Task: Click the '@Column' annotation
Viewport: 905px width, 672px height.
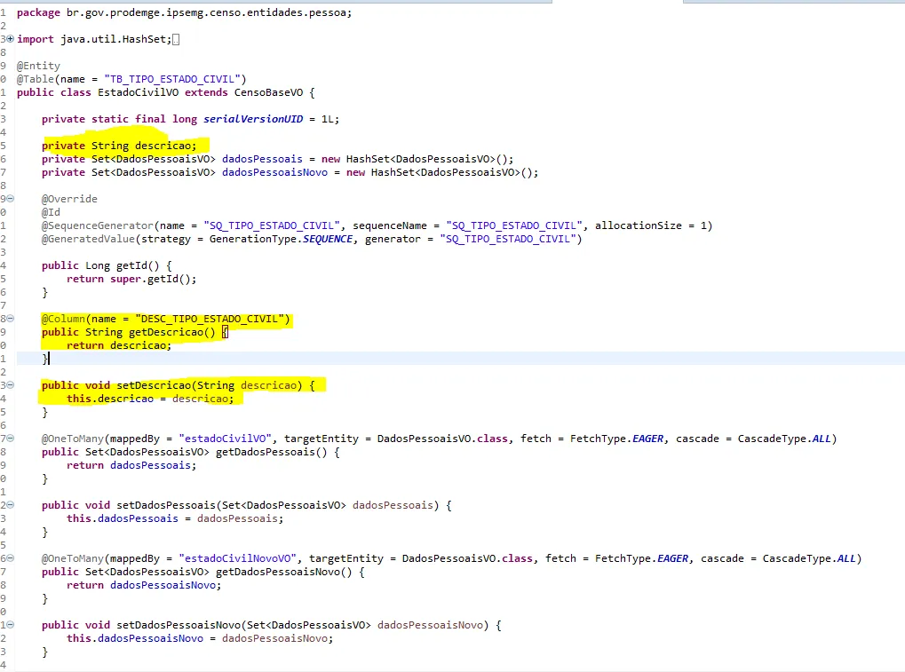Action: pos(63,319)
